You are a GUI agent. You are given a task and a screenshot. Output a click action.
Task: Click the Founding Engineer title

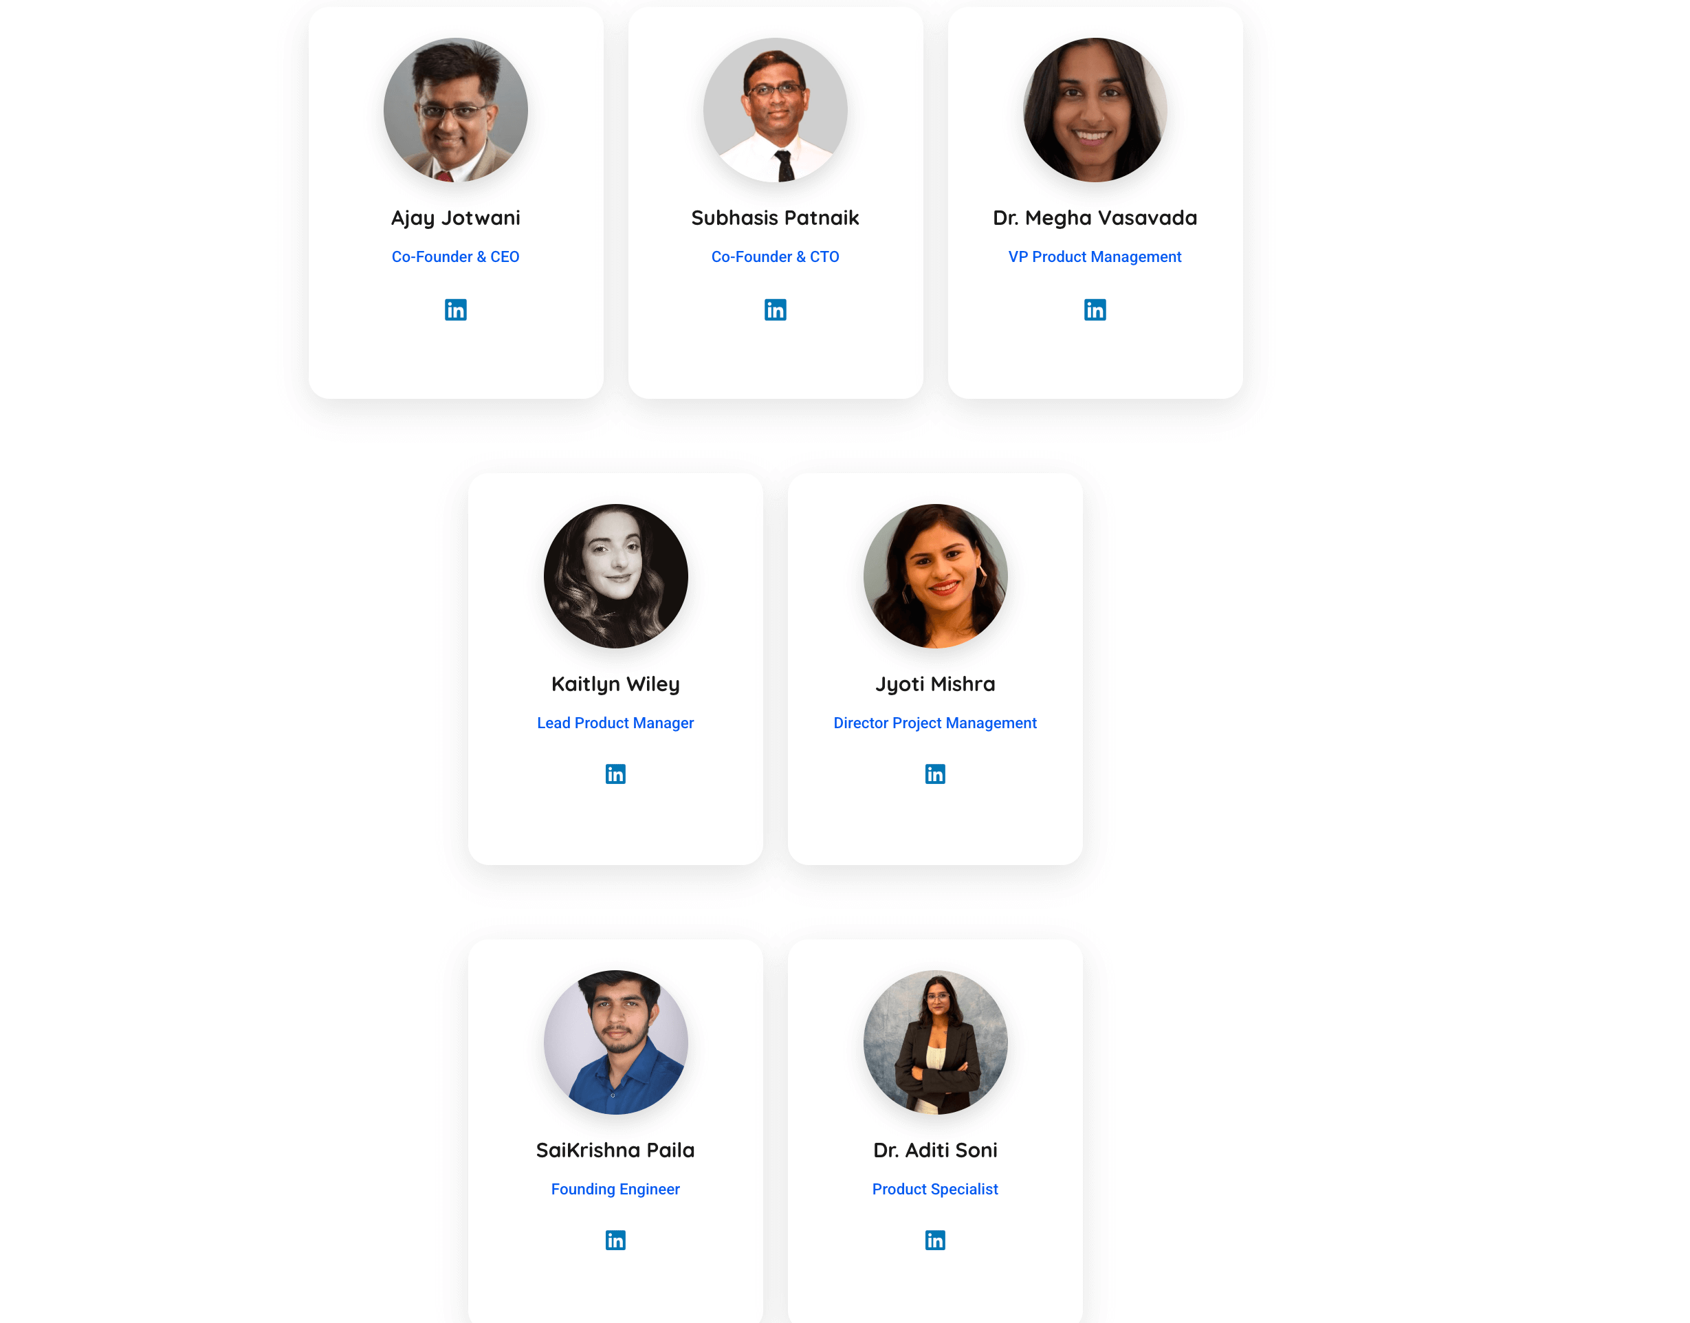click(615, 1189)
